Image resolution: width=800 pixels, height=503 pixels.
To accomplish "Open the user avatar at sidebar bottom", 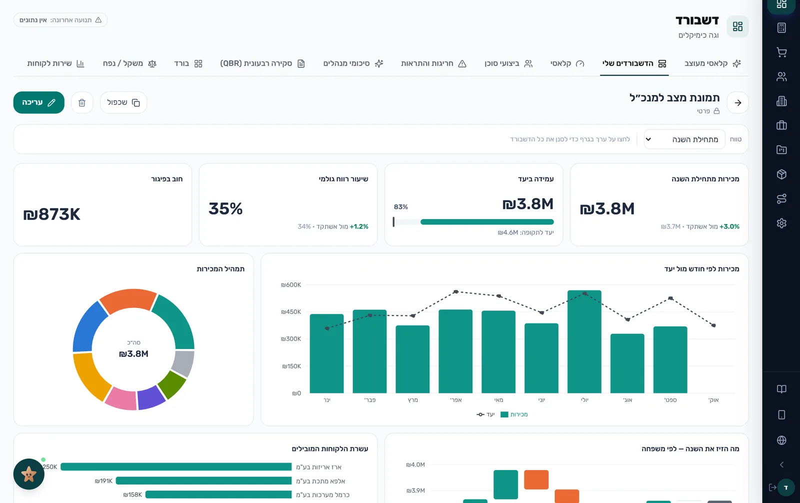I will point(786,487).
